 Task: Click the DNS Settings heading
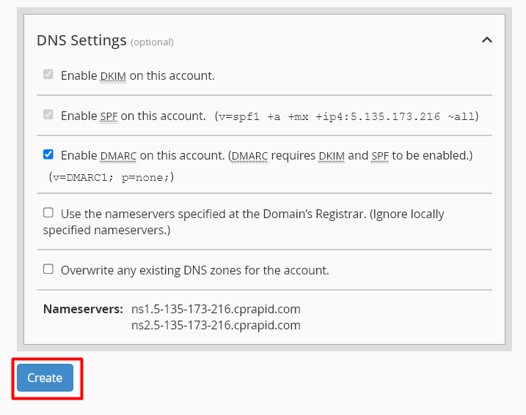tap(81, 40)
